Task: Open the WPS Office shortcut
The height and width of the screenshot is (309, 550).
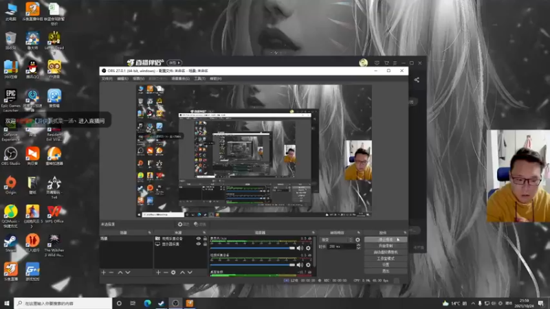Action: coord(54,214)
